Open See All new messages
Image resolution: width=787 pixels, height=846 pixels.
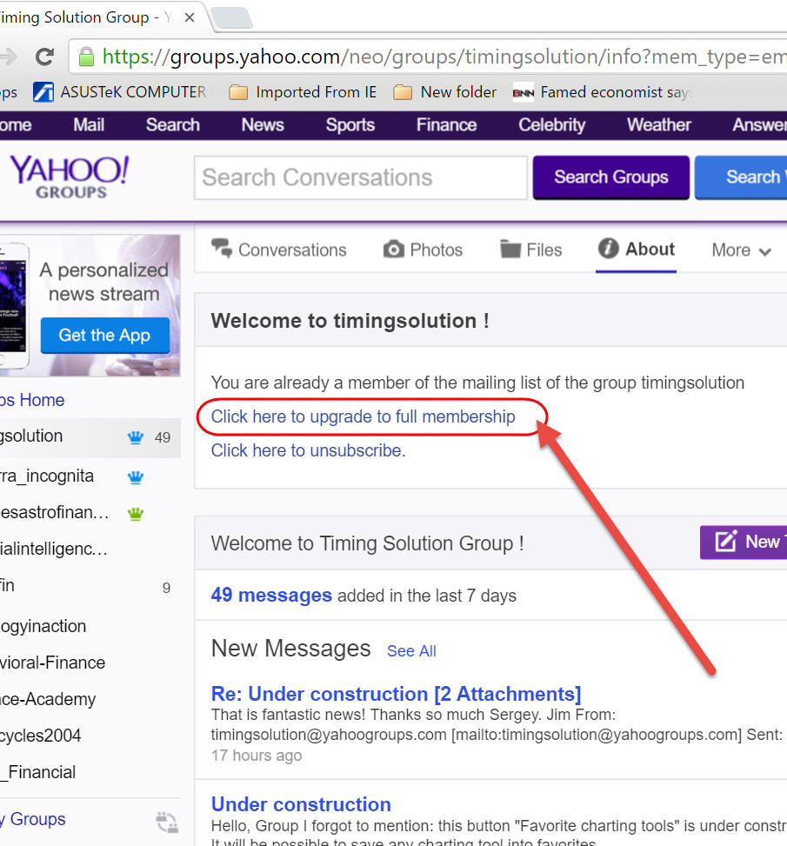click(x=411, y=651)
